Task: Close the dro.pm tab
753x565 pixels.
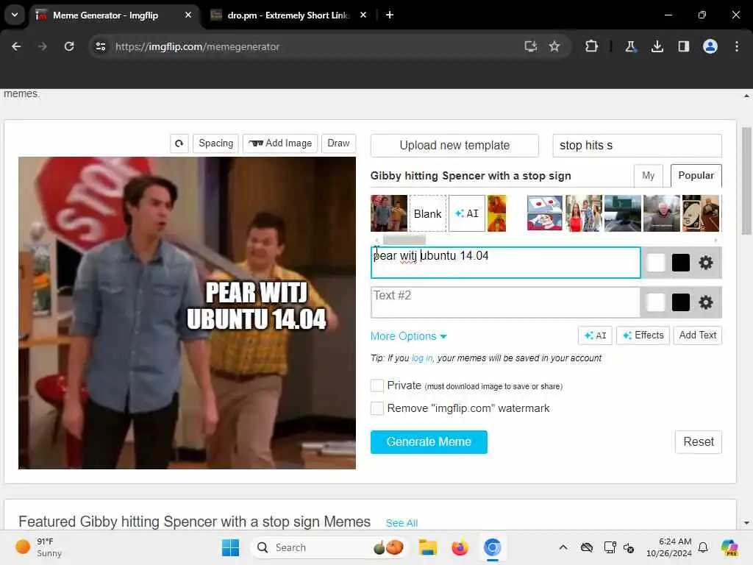Action: 363,15
